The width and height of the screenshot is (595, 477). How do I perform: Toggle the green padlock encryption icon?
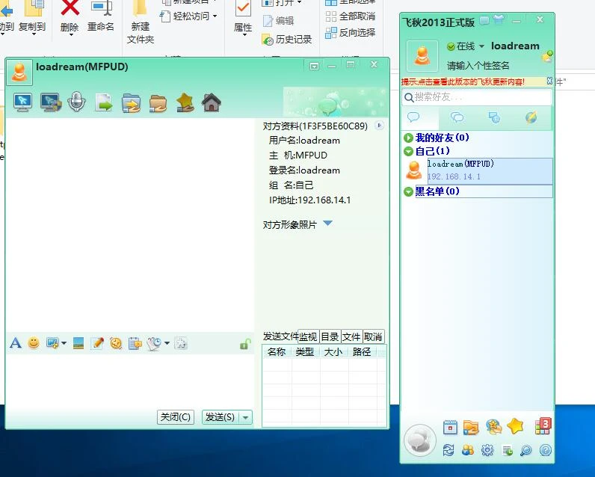click(x=245, y=344)
